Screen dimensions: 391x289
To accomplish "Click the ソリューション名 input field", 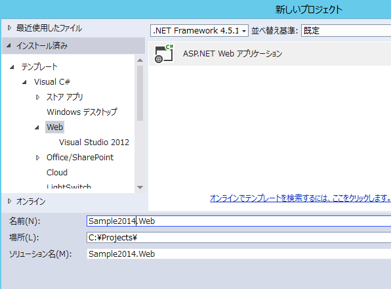I will [239, 254].
